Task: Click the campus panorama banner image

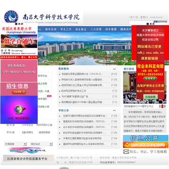Action: (84, 48)
